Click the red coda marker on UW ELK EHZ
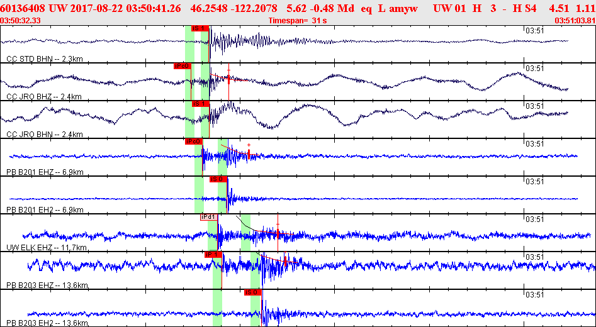Image resolution: width=596 pixels, height=327 pixels. coord(278,233)
